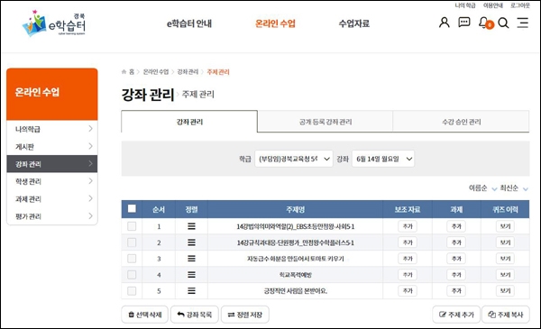Screen dimensions: 541x329
Task: Check the checkbox for row 5
Action: 132,291
